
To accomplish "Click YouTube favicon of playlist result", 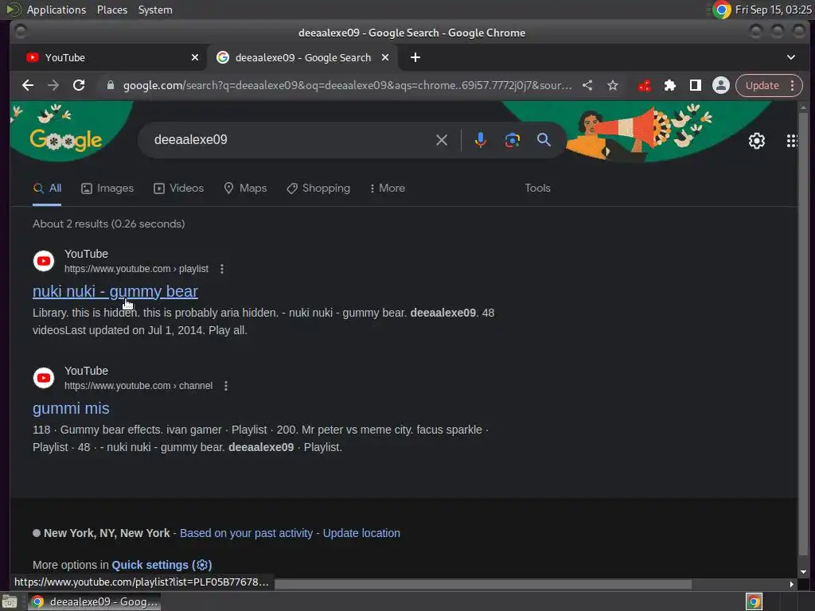I will (44, 261).
